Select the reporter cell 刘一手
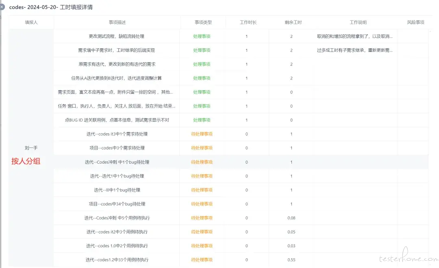 (31, 148)
